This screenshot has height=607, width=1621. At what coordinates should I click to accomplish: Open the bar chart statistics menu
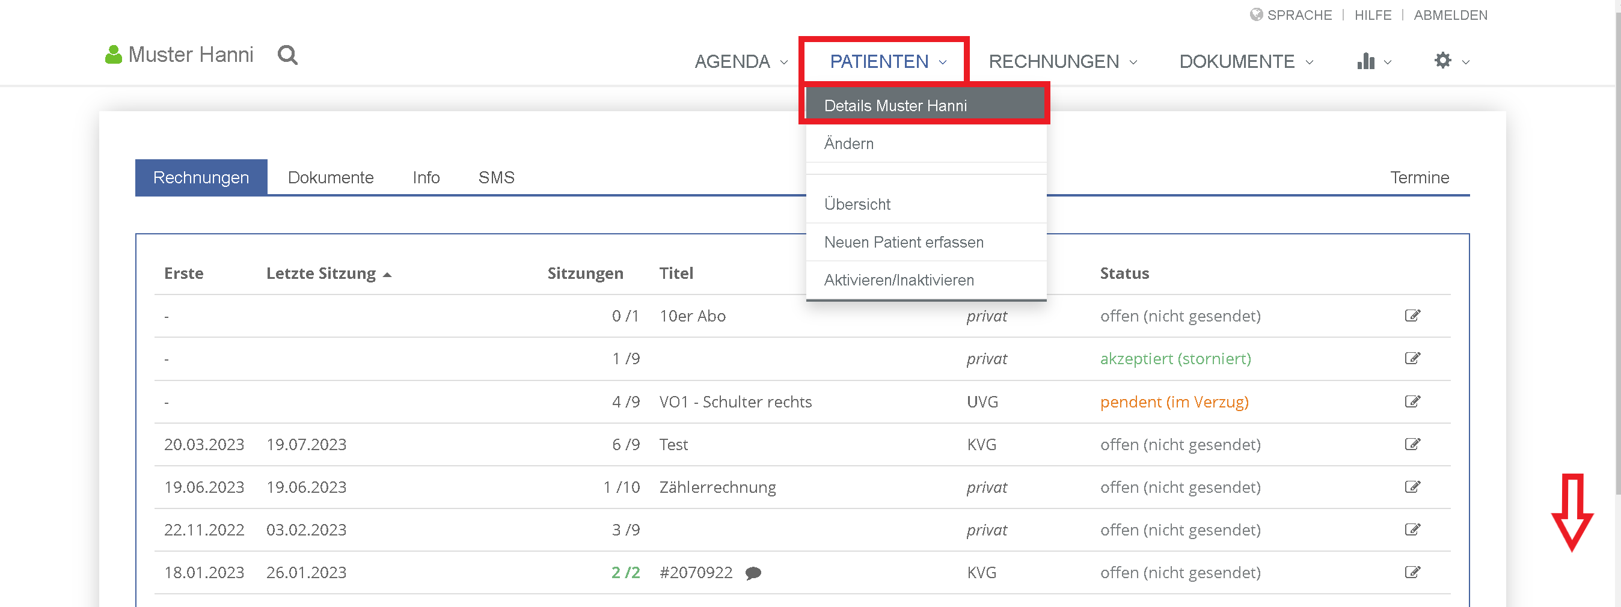(x=1365, y=61)
